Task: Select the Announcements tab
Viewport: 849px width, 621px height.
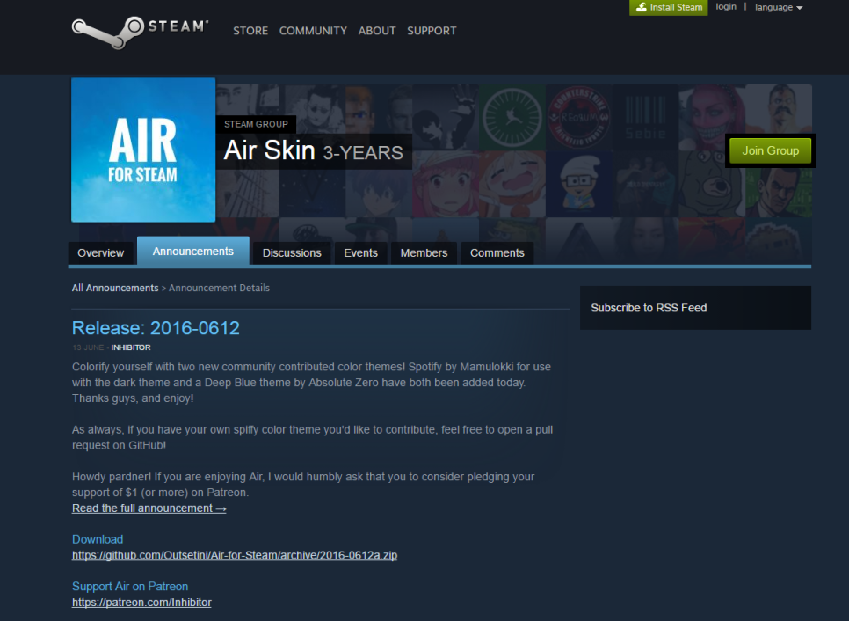Action: pos(193,252)
